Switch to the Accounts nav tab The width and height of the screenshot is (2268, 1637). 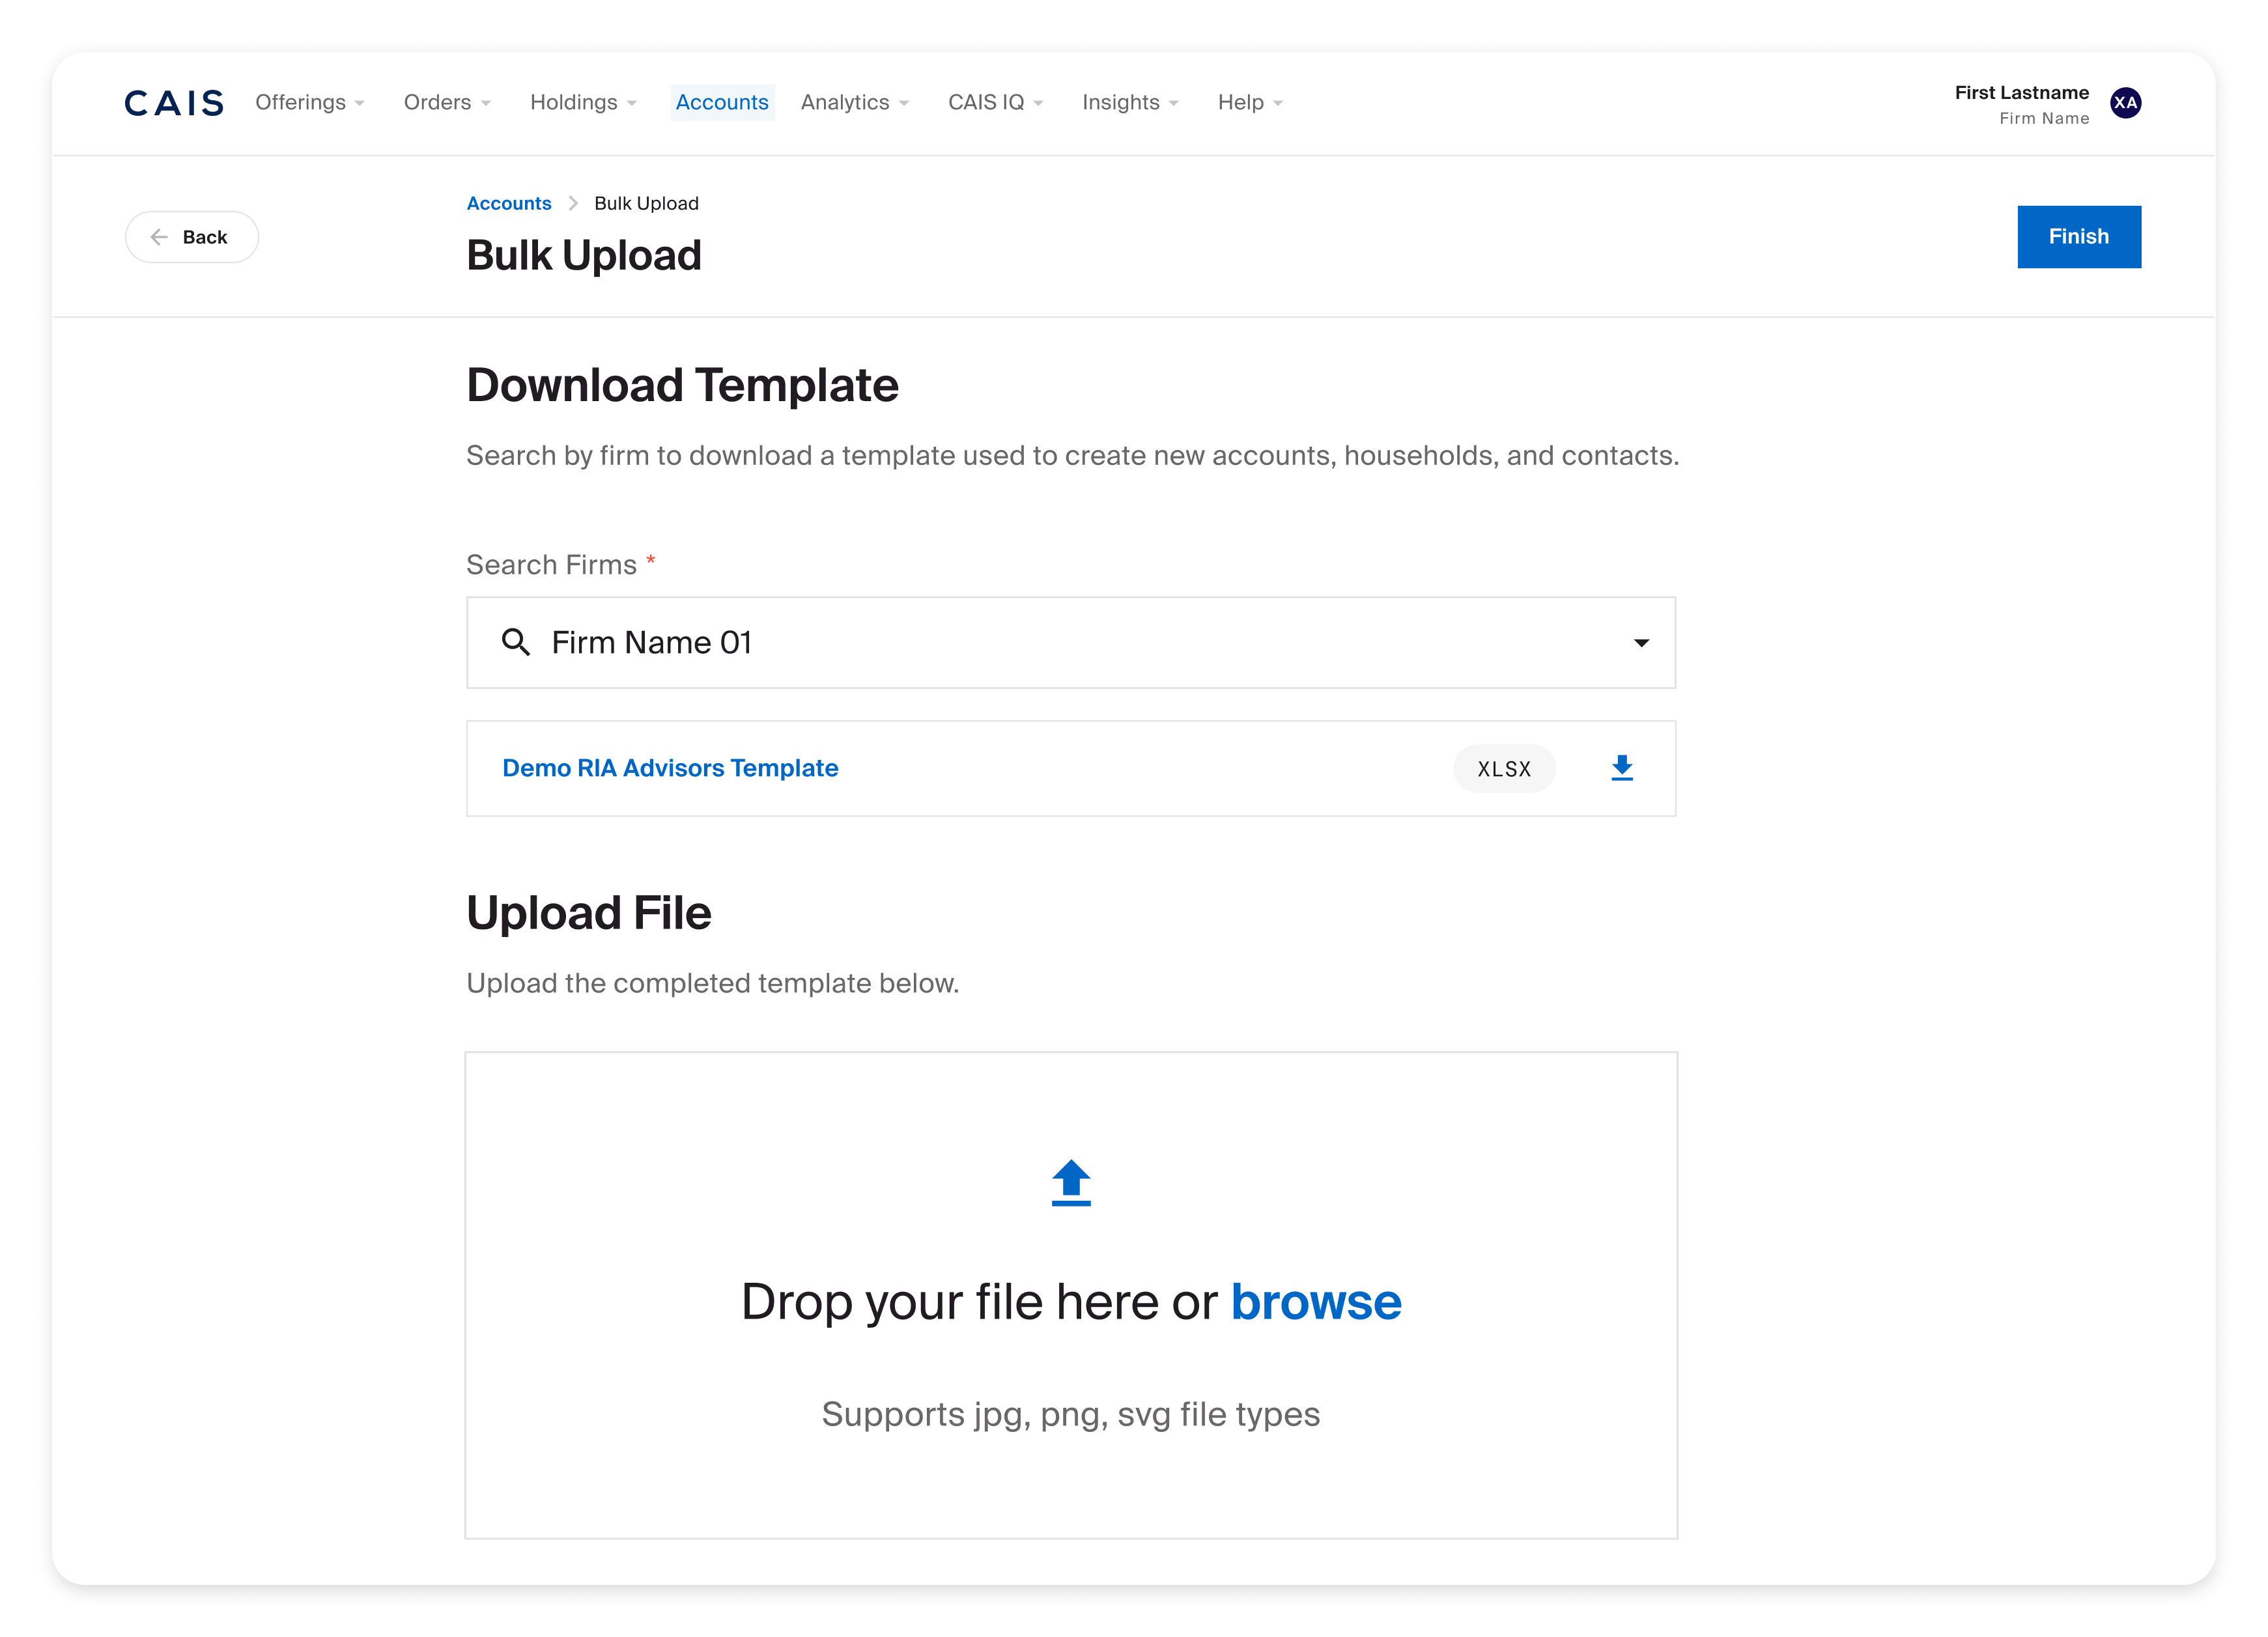tap(721, 102)
